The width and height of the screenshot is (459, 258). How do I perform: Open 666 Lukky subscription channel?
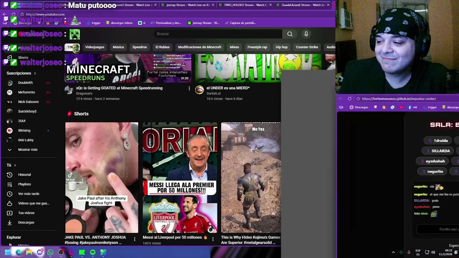tap(26, 140)
